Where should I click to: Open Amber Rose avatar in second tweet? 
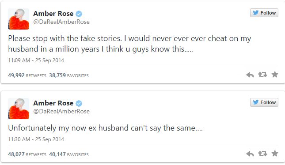point(19,109)
